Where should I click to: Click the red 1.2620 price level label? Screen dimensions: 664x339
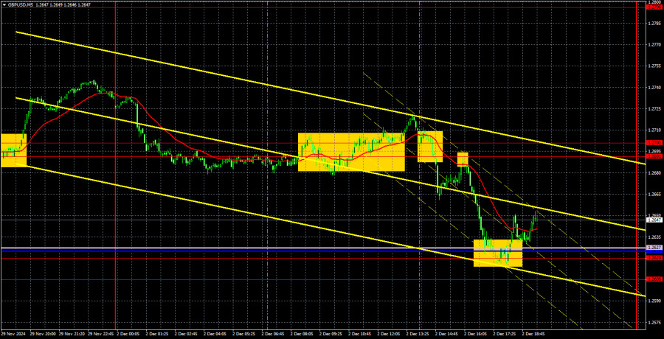point(654,258)
